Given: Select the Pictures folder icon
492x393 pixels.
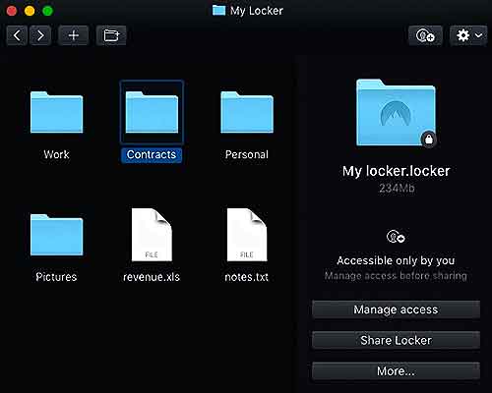Looking at the screenshot, I should coord(56,235).
